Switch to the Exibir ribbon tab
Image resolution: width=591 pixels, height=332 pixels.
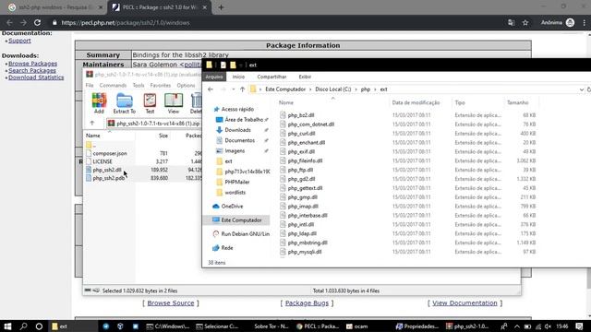(x=305, y=77)
